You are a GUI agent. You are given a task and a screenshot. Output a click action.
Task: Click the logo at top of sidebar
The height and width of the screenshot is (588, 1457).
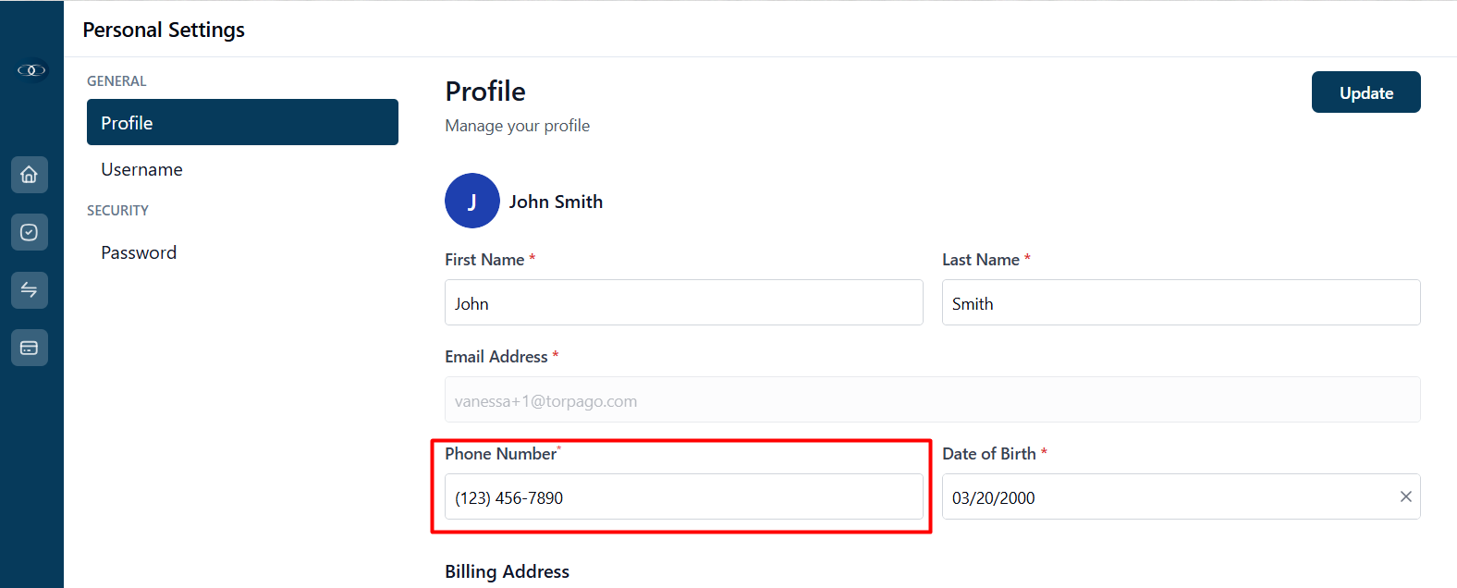pyautogui.click(x=31, y=70)
